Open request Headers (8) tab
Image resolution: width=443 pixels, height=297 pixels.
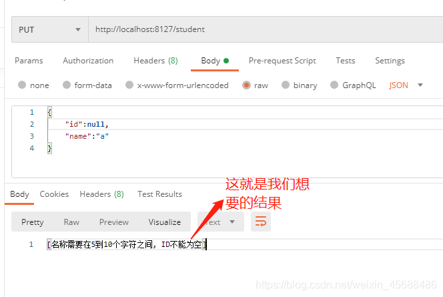[x=155, y=61]
